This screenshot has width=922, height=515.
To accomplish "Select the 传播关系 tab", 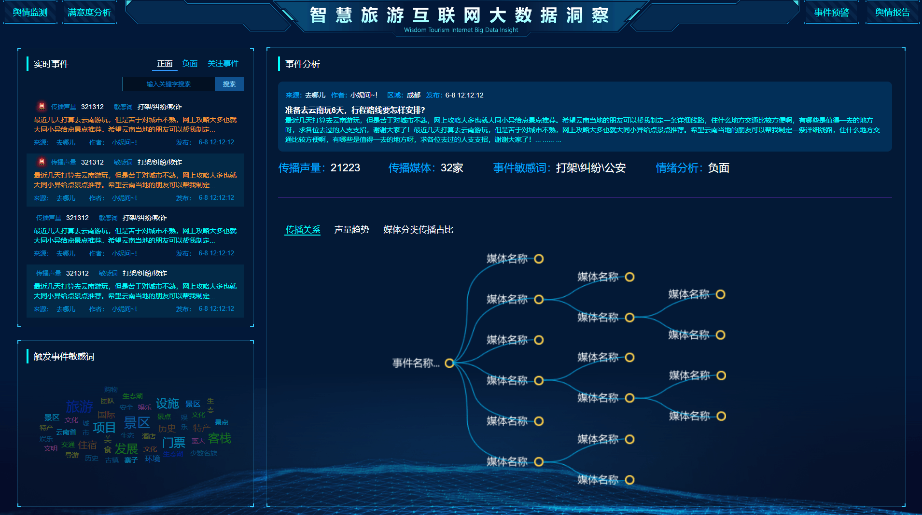I will tap(303, 230).
